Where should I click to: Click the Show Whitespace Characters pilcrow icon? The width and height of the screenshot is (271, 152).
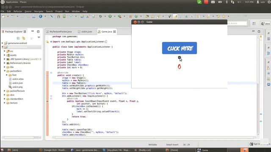click(x=192, y=16)
